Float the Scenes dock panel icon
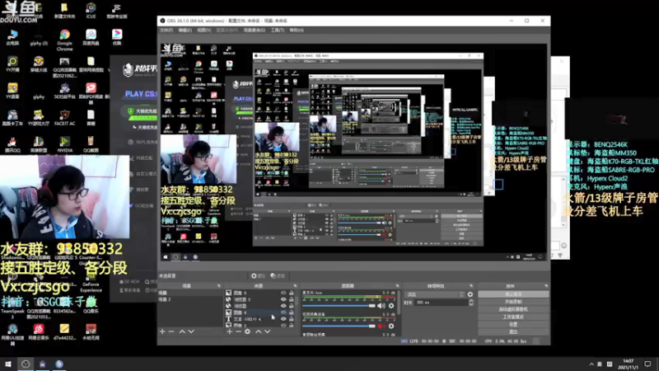The height and width of the screenshot is (371, 659). click(218, 286)
